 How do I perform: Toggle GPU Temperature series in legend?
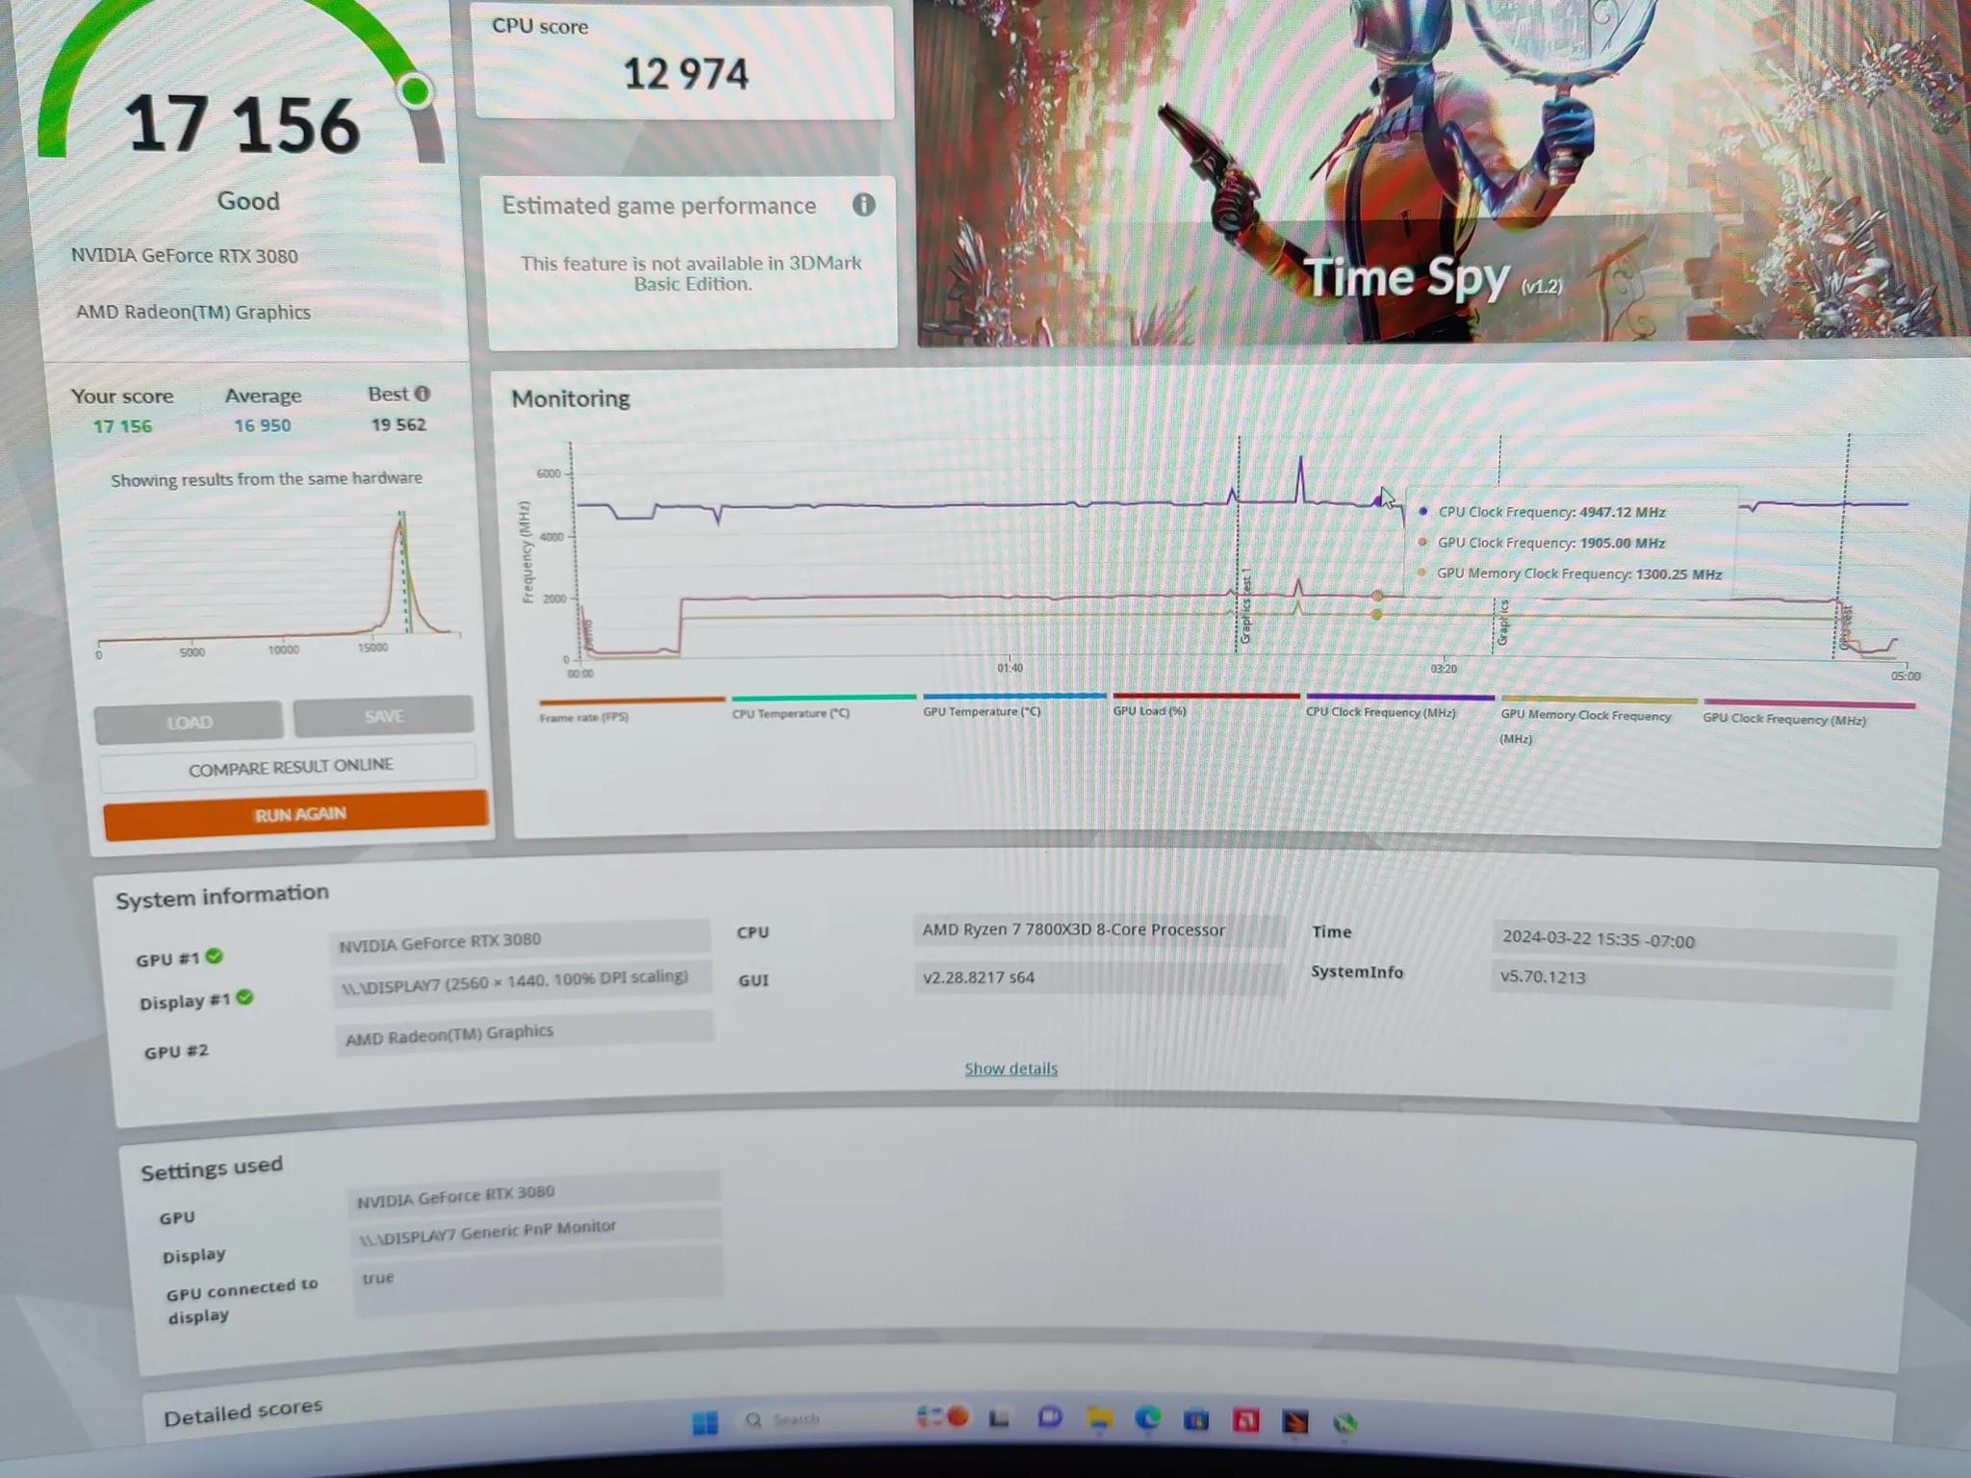point(1014,703)
